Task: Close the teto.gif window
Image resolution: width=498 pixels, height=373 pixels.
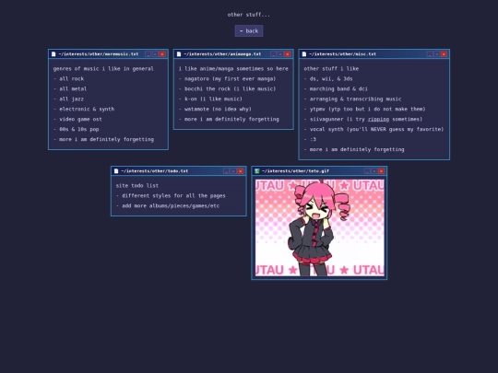Action: (381, 171)
